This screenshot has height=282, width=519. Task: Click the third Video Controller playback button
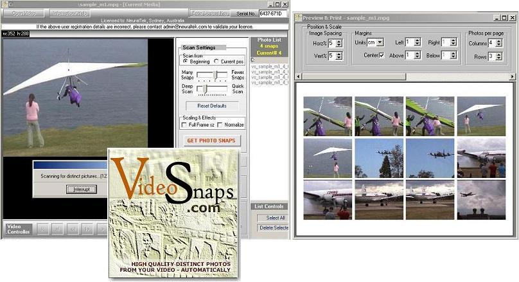tap(72, 228)
